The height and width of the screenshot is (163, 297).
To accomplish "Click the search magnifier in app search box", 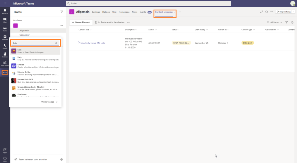I will tap(56, 43).
